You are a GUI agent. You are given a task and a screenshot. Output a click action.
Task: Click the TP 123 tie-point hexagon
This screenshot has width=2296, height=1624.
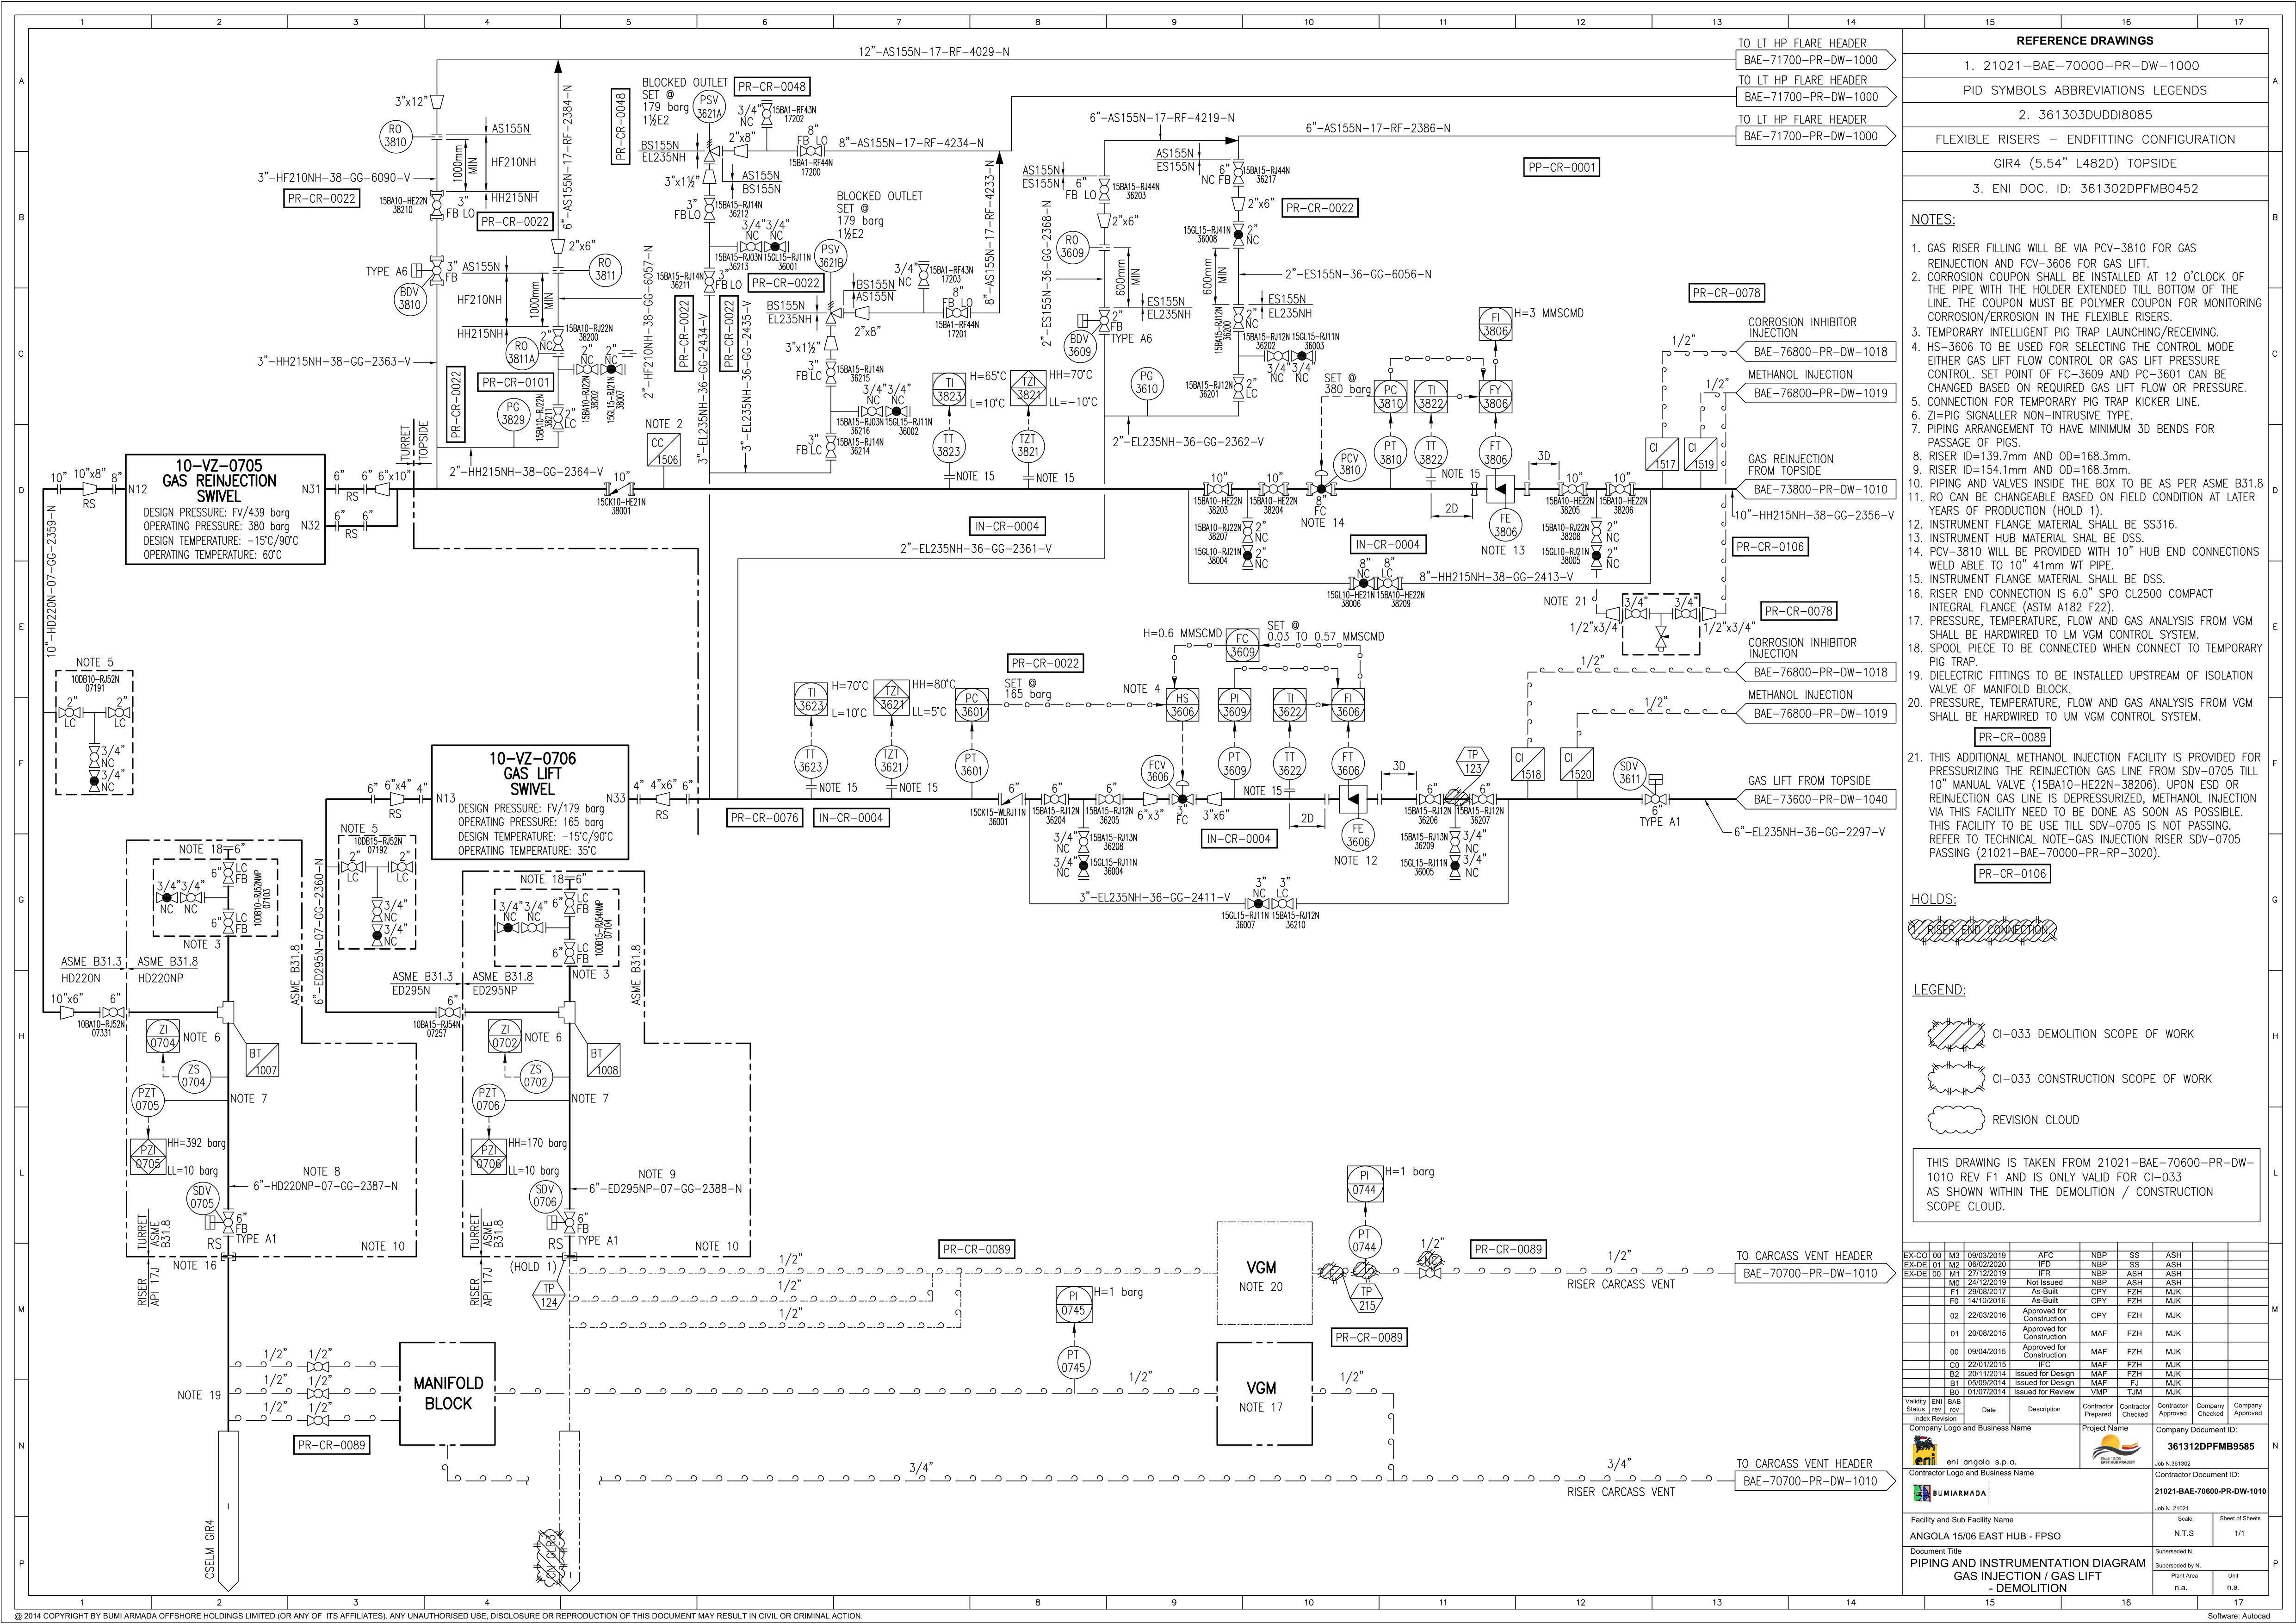(x=1472, y=762)
